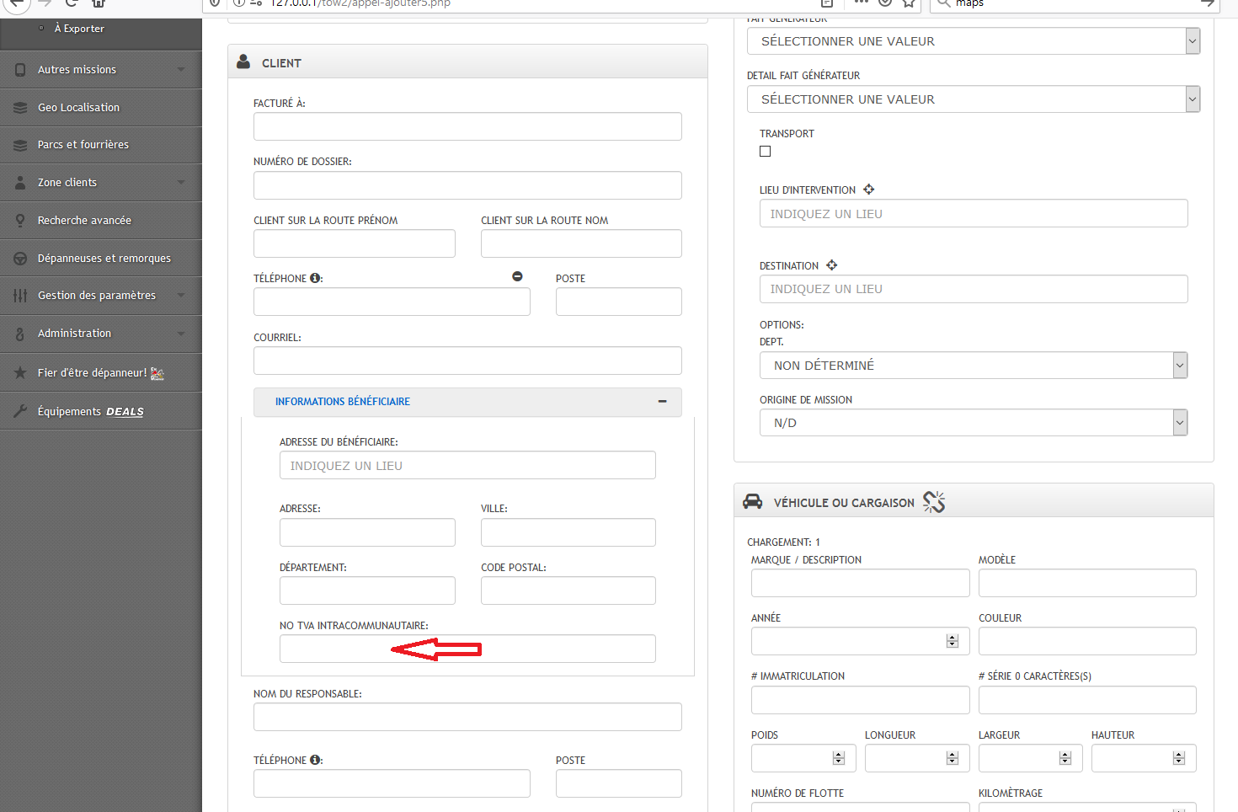Image resolution: width=1238 pixels, height=812 pixels.
Task: Collapse the Informations bénéficiaire section
Action: [x=662, y=402]
